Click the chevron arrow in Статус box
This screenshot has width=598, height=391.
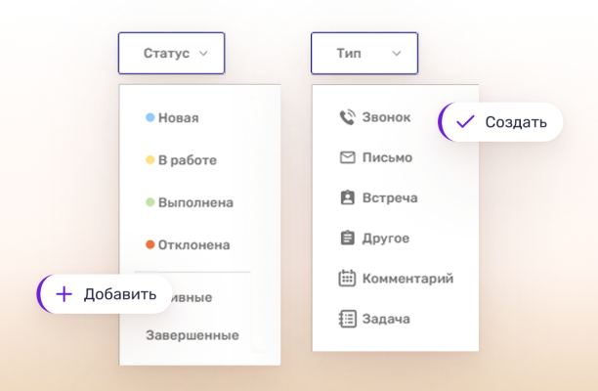click(x=203, y=54)
